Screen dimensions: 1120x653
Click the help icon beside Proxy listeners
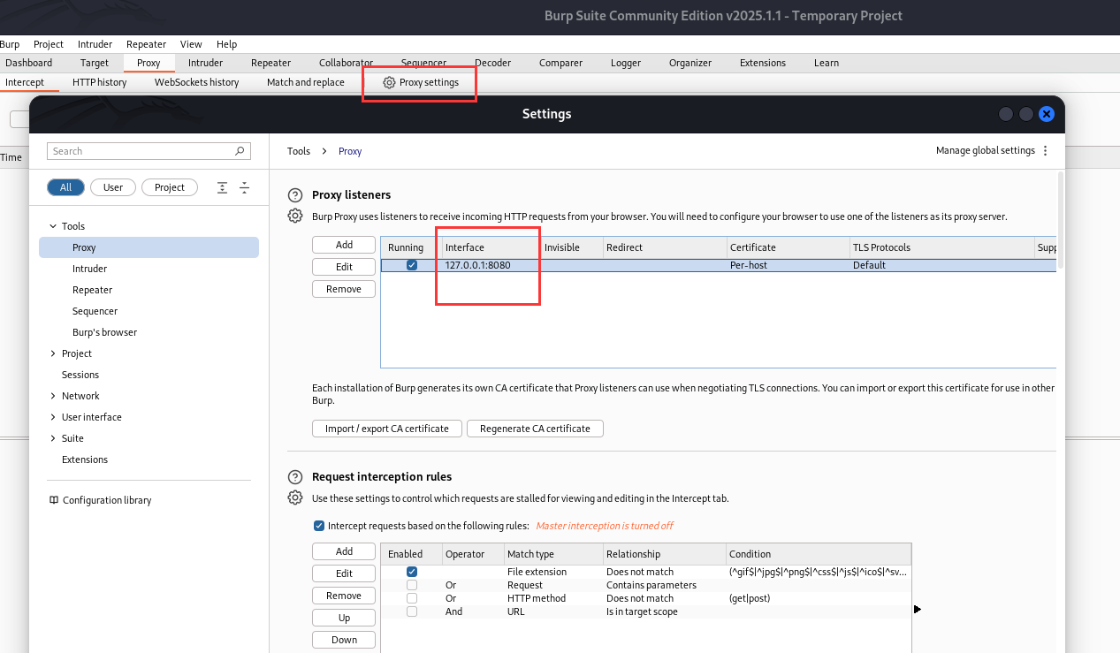[295, 195]
